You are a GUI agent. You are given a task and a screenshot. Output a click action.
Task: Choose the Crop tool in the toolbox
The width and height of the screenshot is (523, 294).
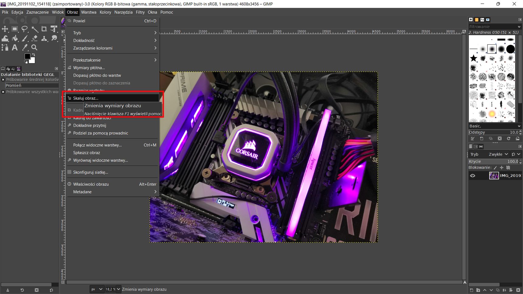click(44, 29)
